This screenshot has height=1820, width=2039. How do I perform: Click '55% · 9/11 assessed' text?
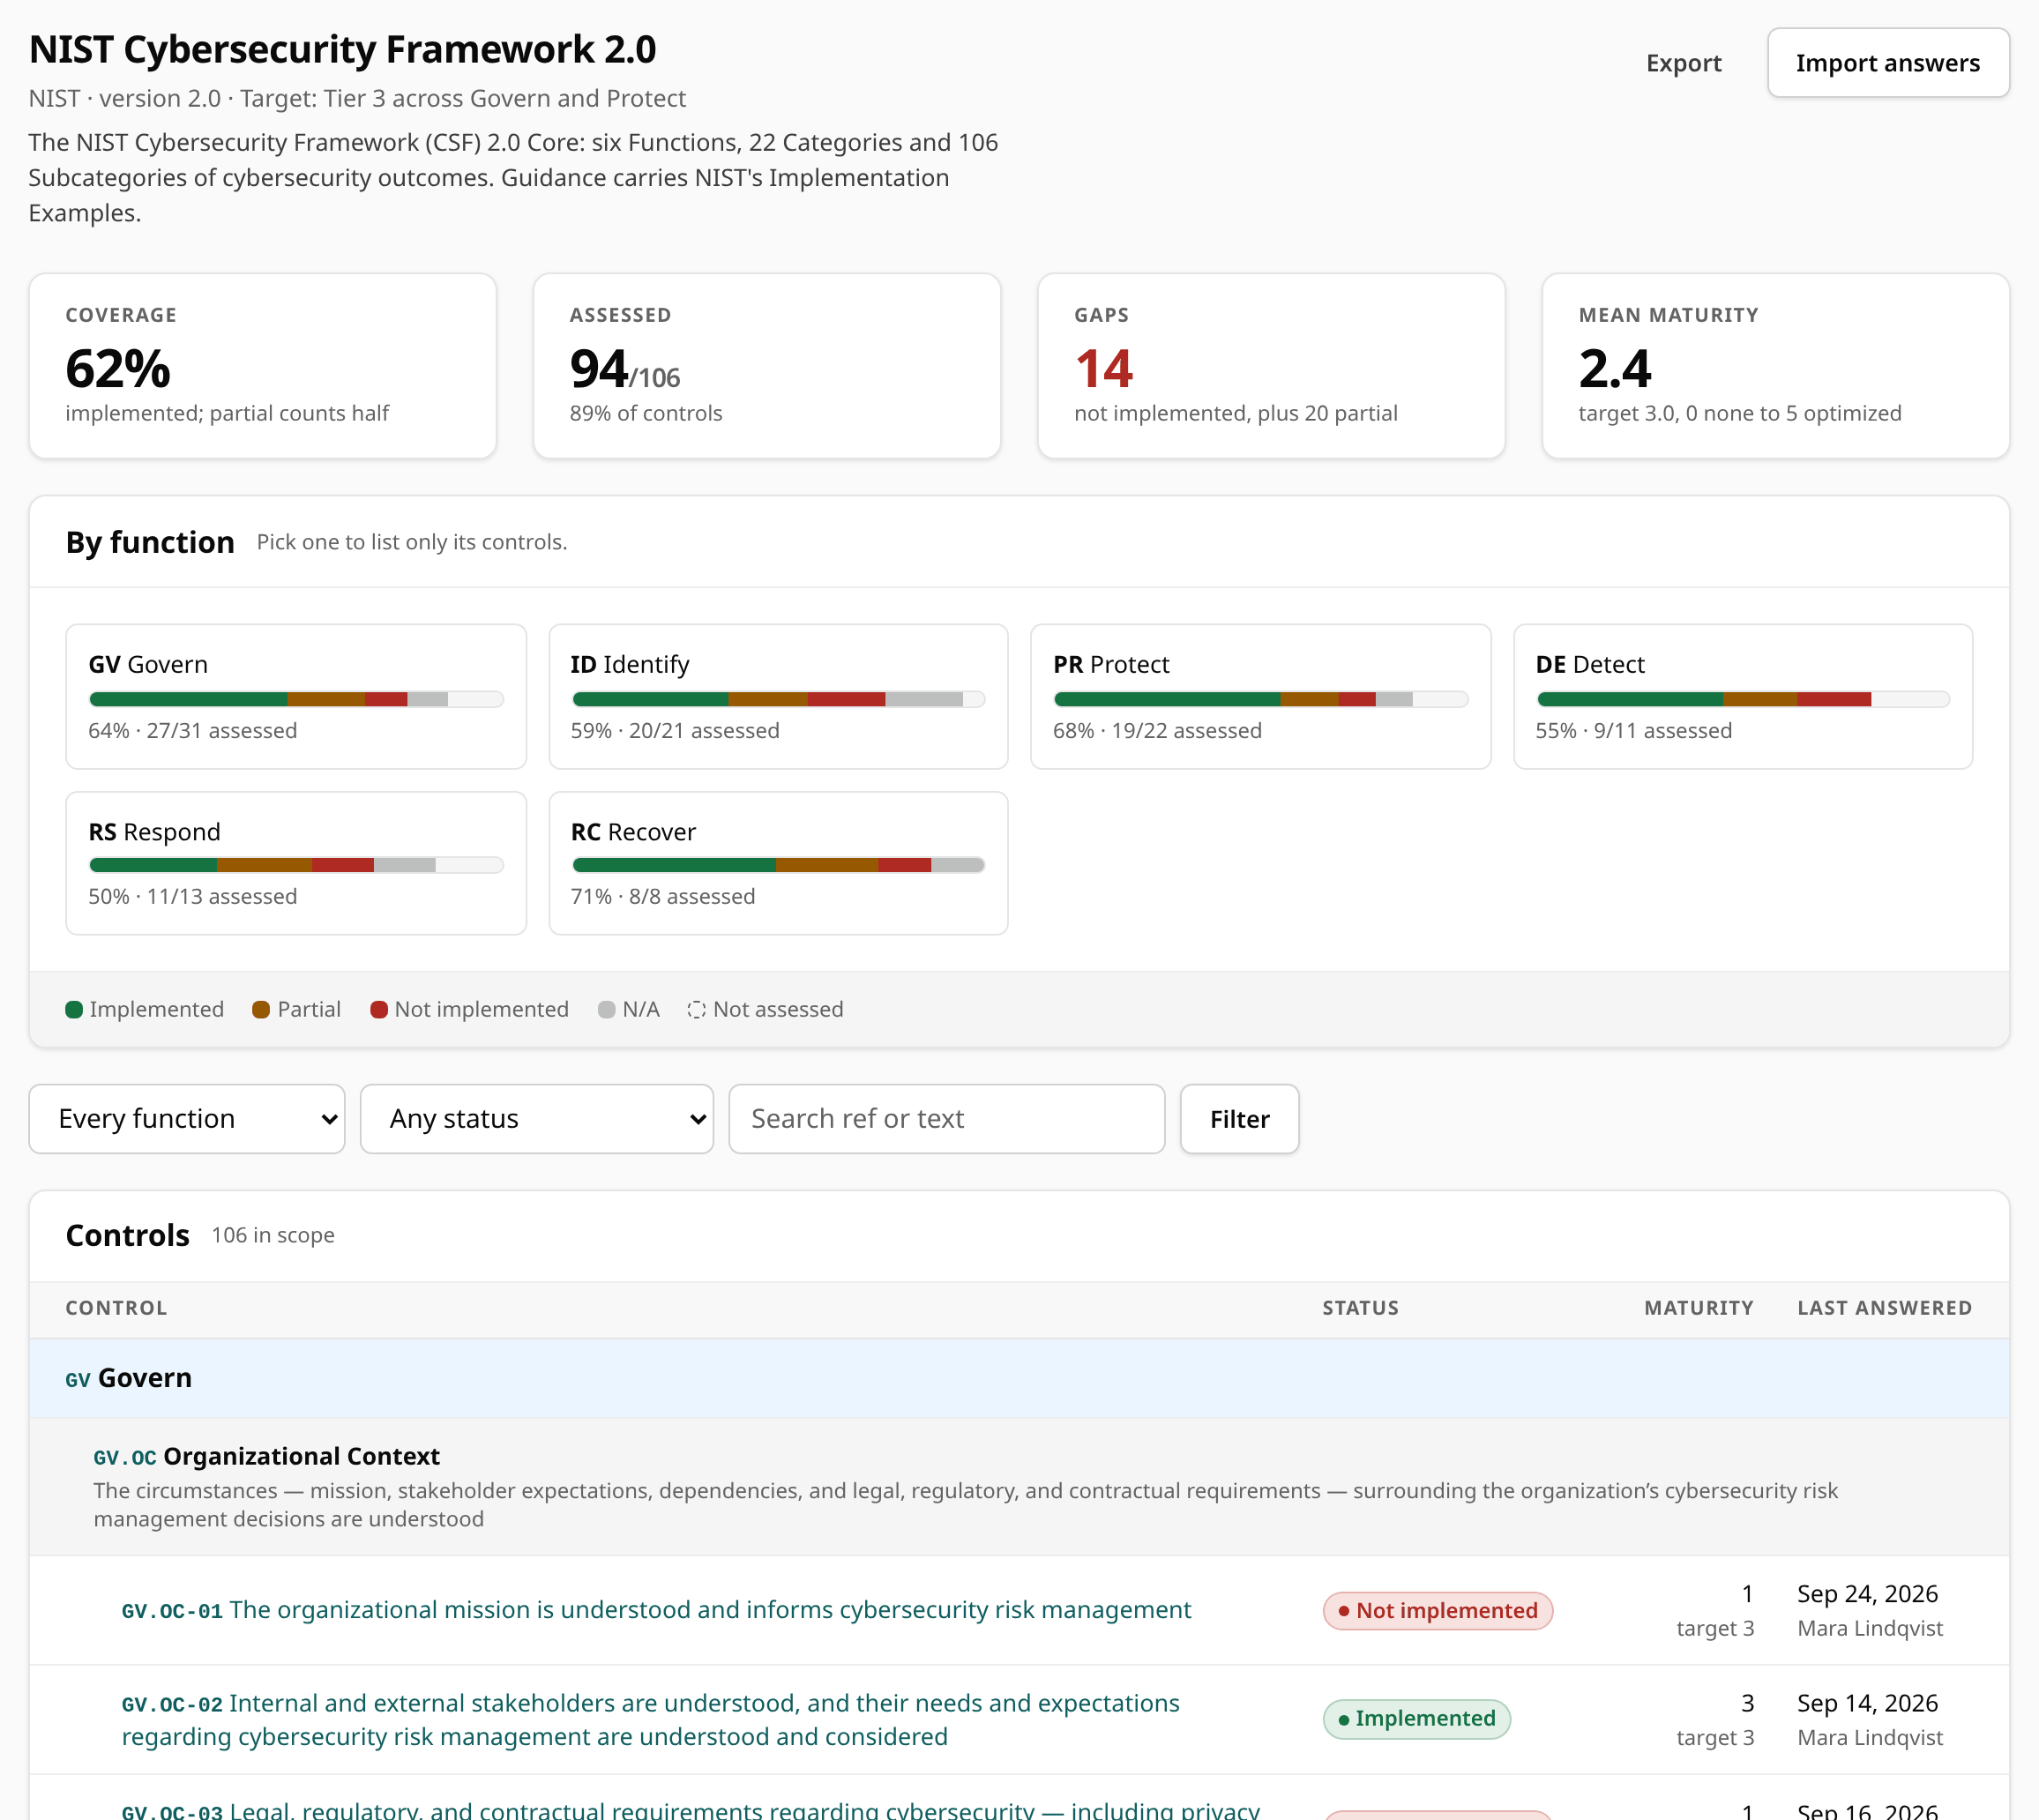(1633, 731)
